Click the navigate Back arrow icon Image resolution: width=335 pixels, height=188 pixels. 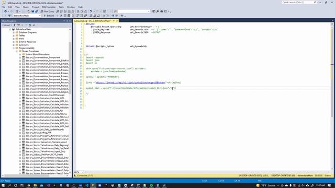[5, 11]
